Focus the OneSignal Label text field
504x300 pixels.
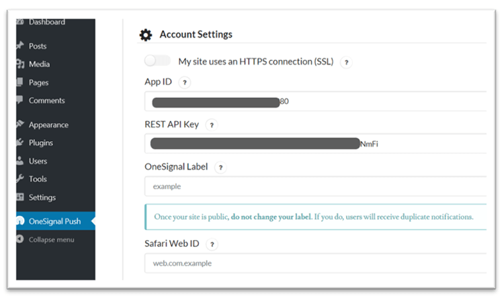click(314, 186)
